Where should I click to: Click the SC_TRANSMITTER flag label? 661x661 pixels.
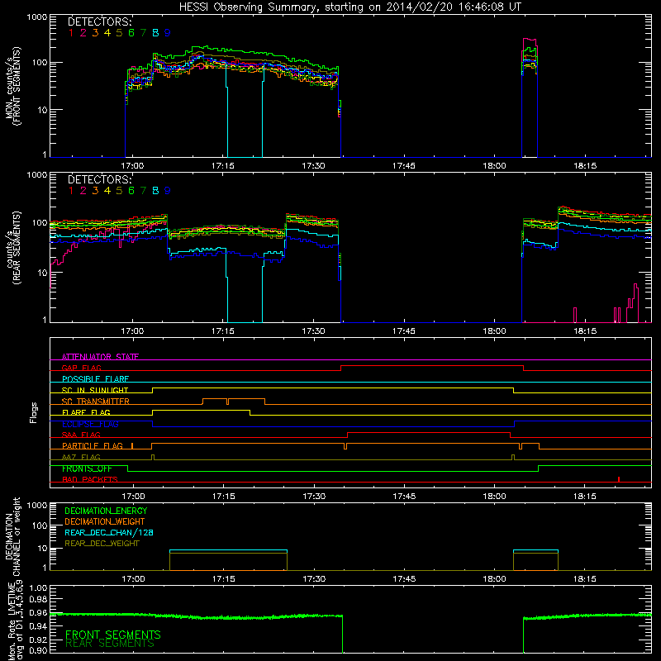[x=96, y=401]
